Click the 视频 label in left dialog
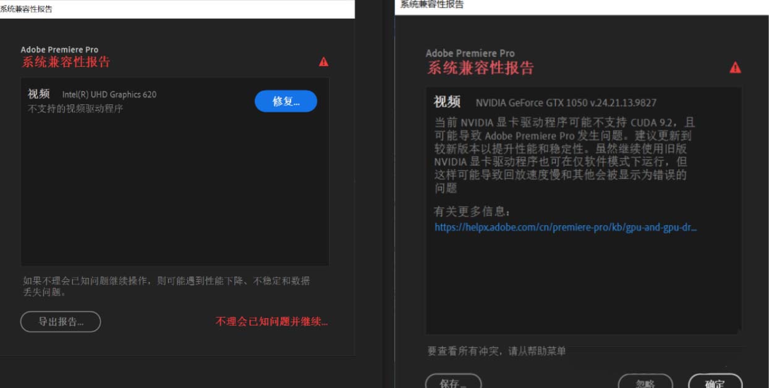Screen dimensions: 769x388 [x=38, y=94]
